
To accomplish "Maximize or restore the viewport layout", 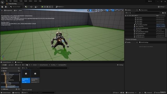I will [x=123, y=10].
